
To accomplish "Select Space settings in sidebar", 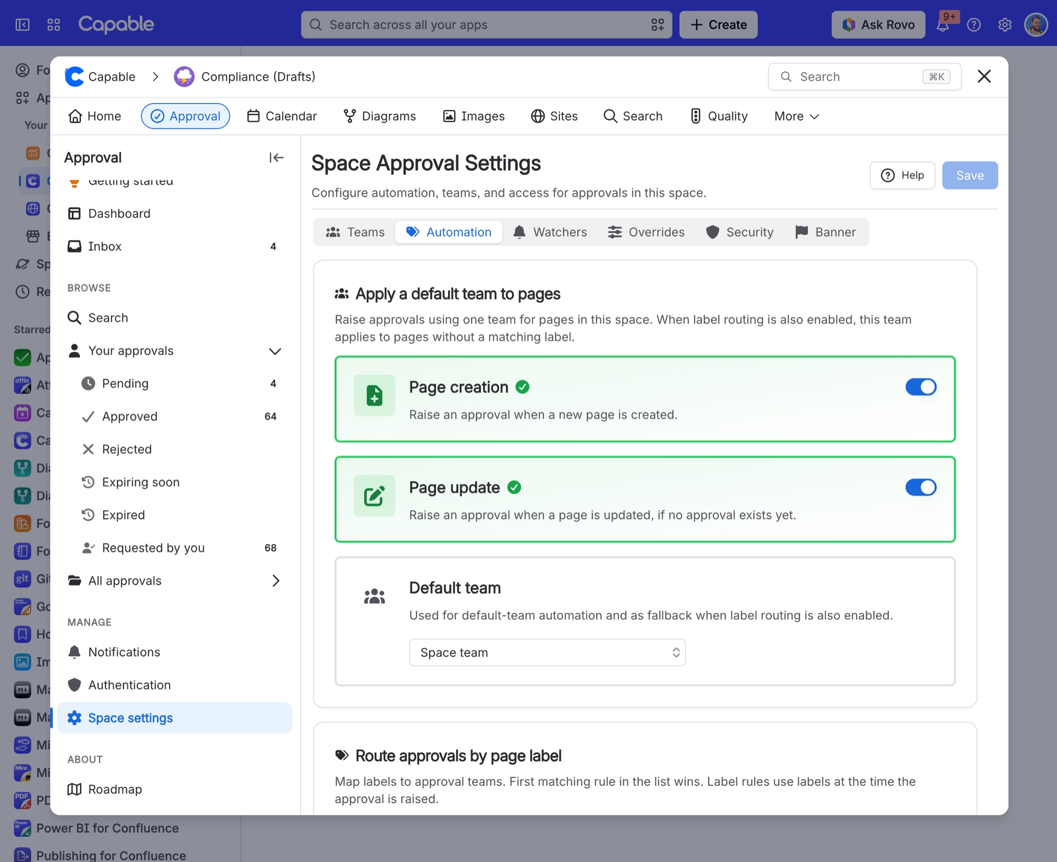I will pos(174,718).
